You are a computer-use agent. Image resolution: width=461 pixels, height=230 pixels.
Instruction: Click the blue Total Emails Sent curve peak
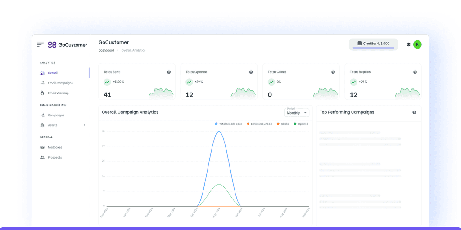(x=219, y=132)
